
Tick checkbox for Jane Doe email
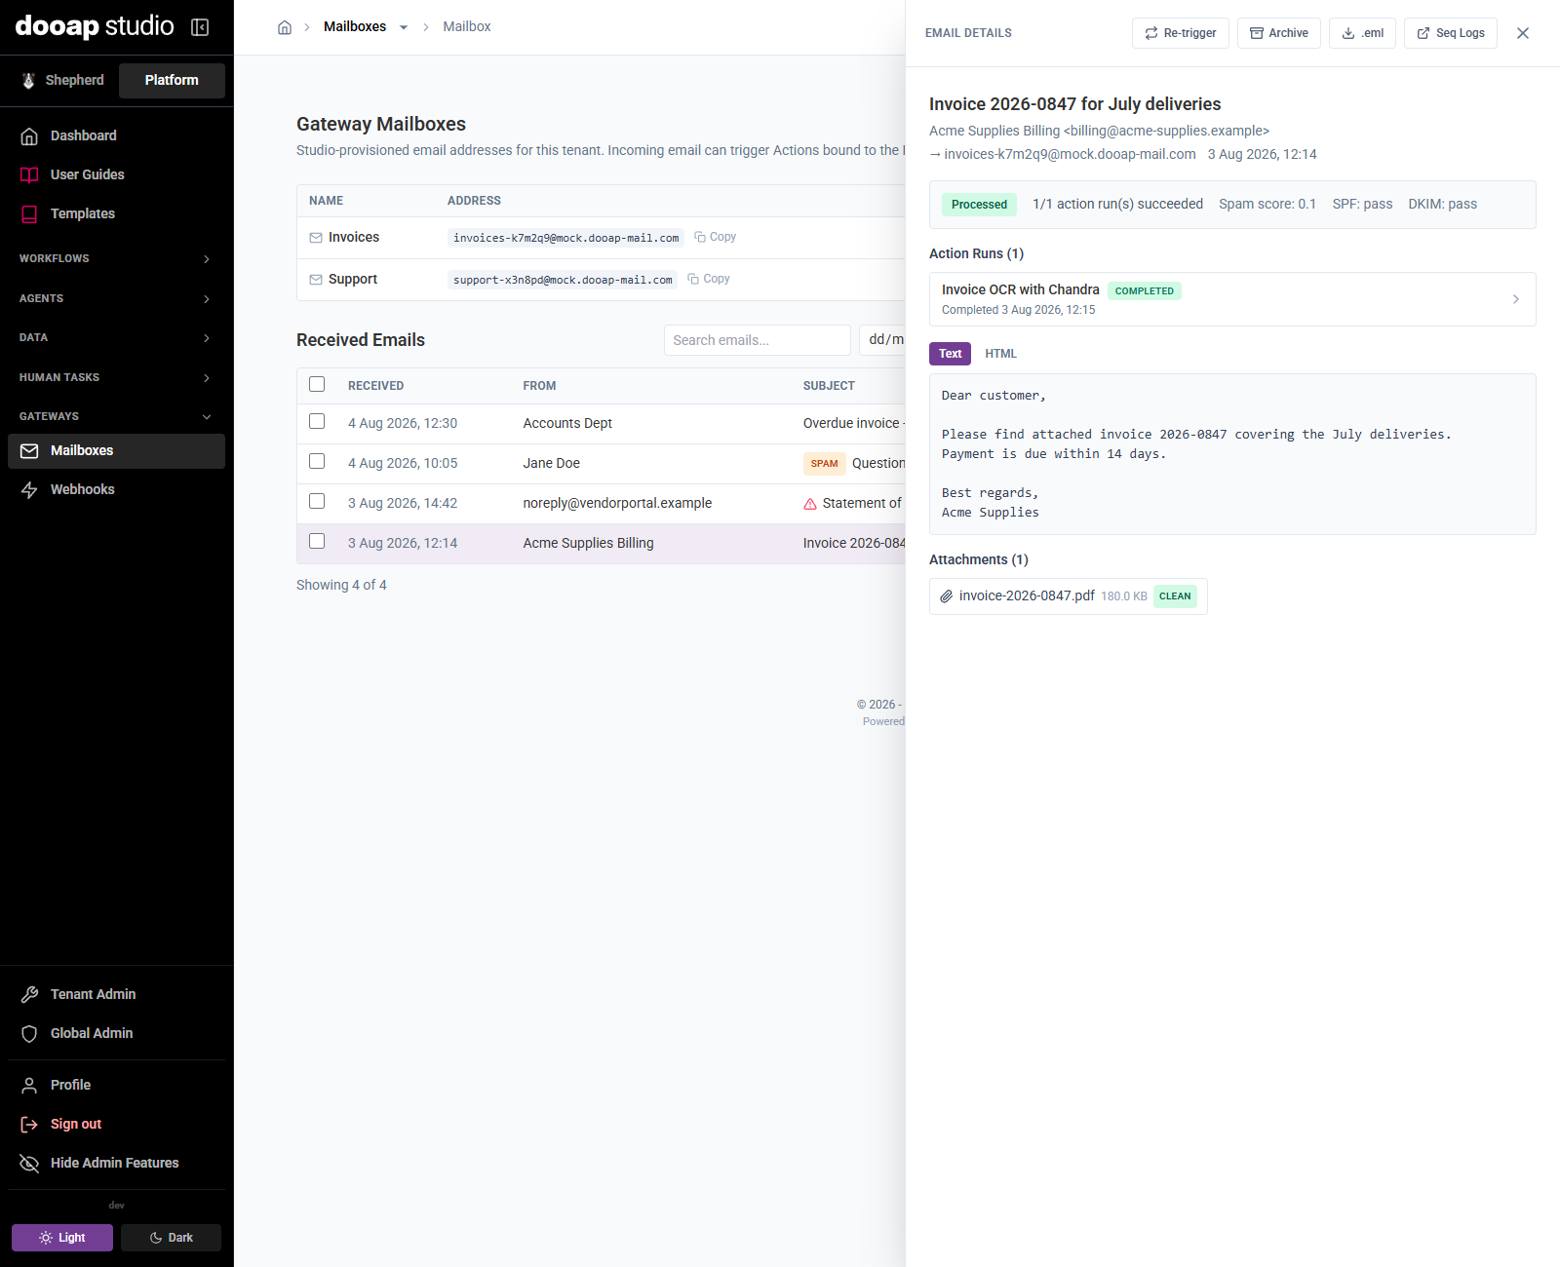click(x=317, y=461)
